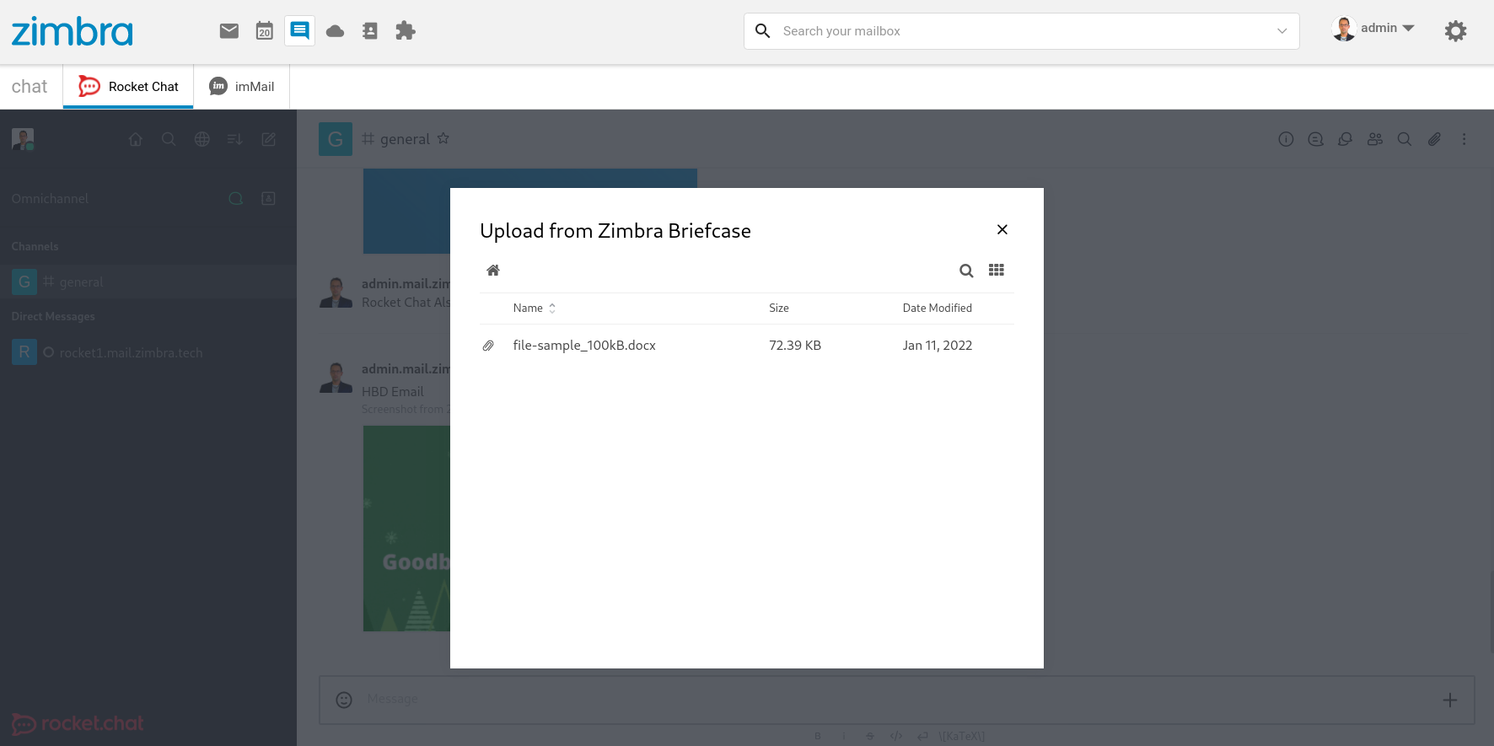The image size is (1494, 746).
Task: Switch to the Rocket Chat tab
Action: click(128, 87)
